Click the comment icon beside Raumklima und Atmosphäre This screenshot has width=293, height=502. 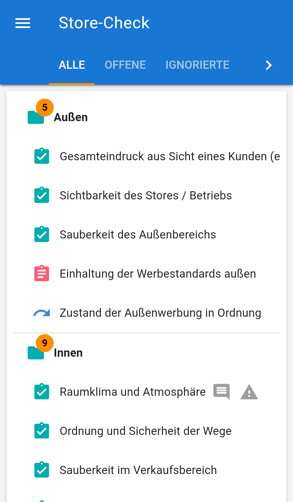tap(221, 391)
